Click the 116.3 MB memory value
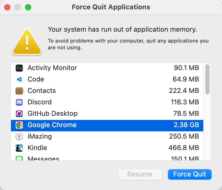 [x=185, y=102]
